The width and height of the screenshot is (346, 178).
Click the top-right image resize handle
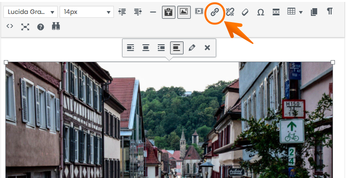point(333,62)
